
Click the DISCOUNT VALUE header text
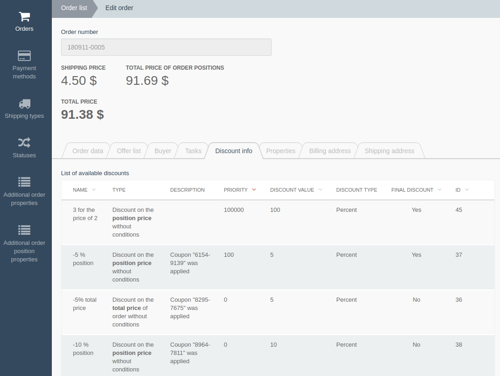pyautogui.click(x=292, y=190)
